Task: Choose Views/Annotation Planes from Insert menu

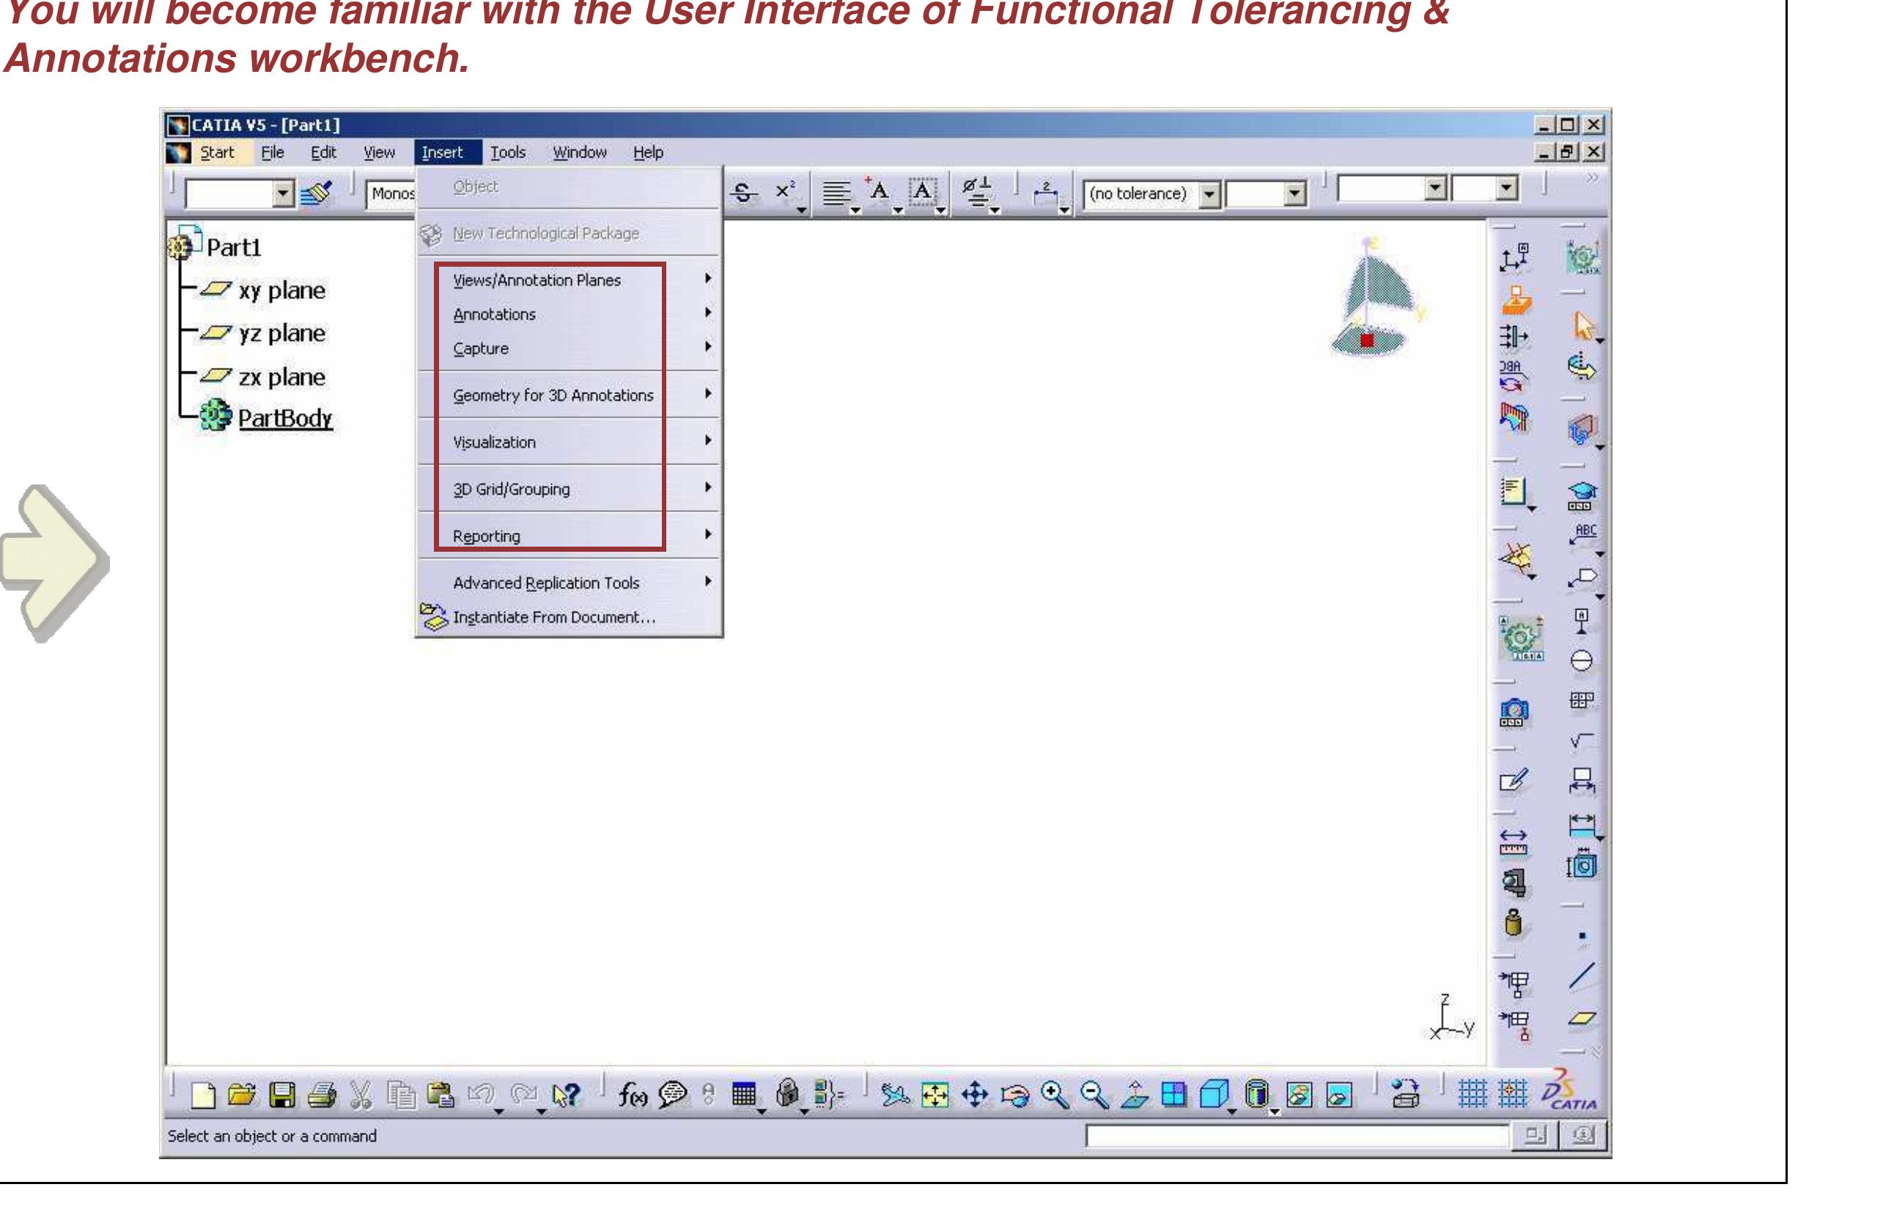Action: [537, 280]
